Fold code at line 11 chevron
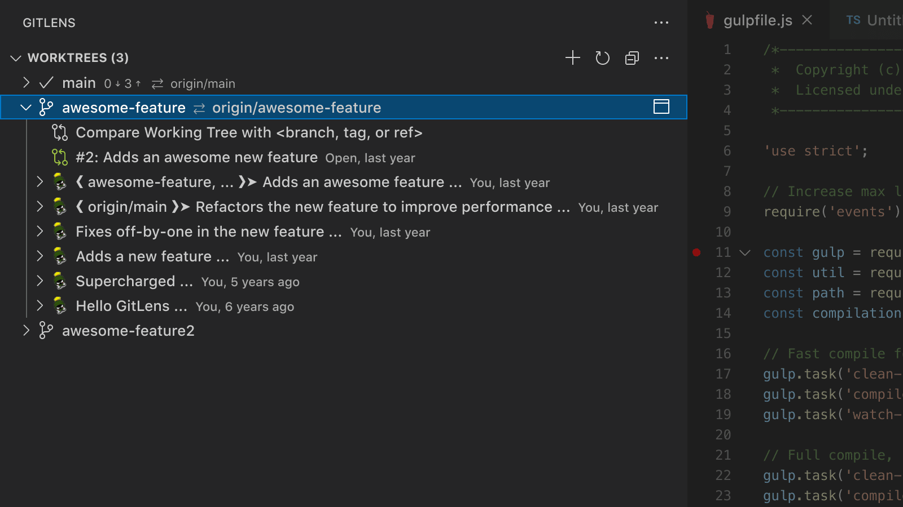Image resolution: width=903 pixels, height=507 pixels. [x=745, y=252]
